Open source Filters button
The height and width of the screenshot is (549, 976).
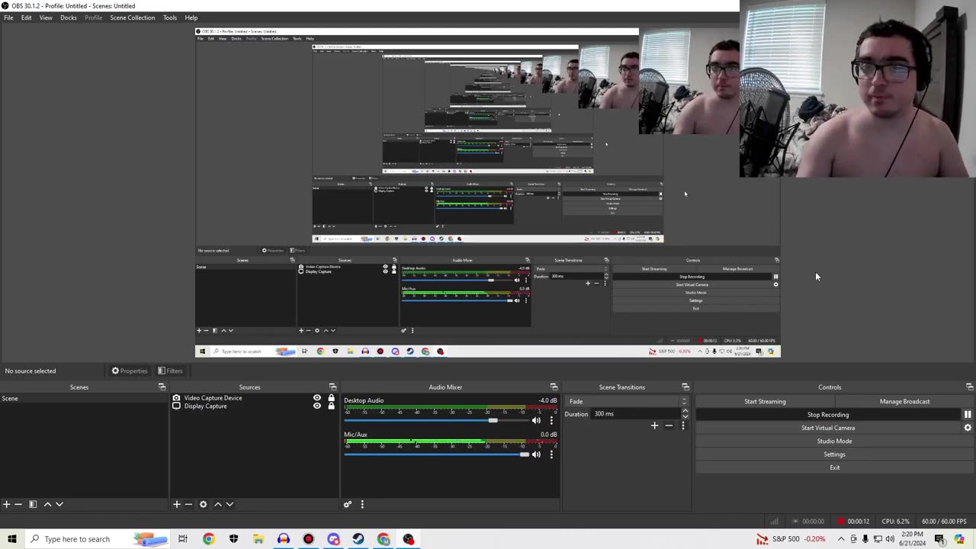(170, 371)
